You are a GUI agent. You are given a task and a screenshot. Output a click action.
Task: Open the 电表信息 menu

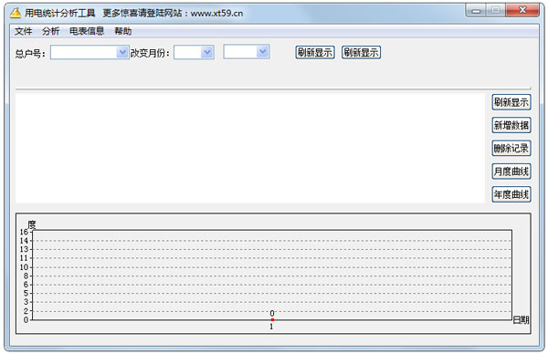[x=87, y=31]
